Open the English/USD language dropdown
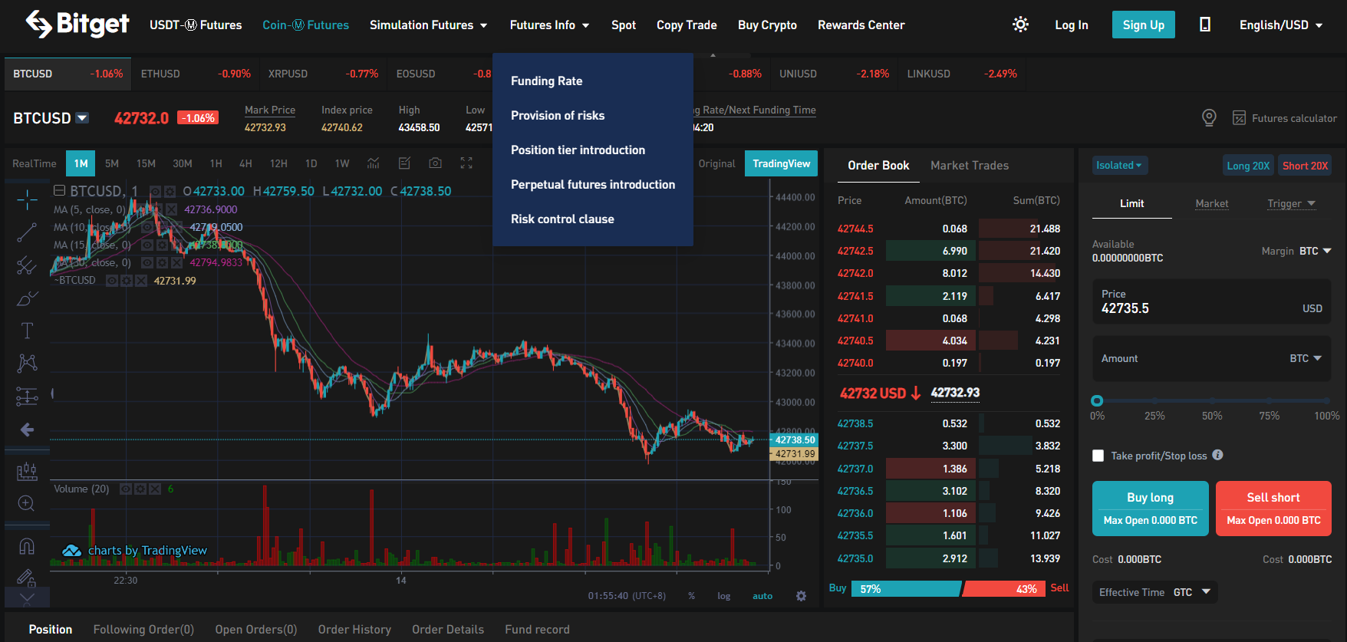1347x642 pixels. (x=1281, y=25)
